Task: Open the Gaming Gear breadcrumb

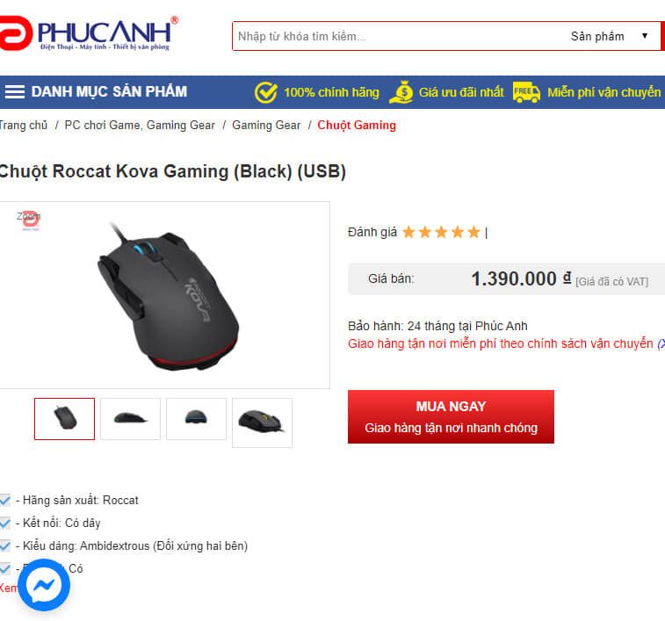Action: 266,125
